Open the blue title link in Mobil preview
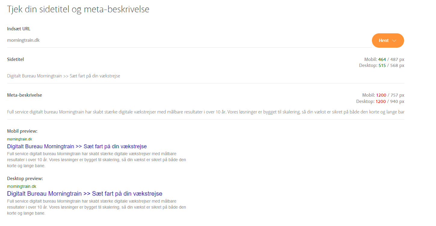Viewport: 436px width, 226px height. pos(77,146)
